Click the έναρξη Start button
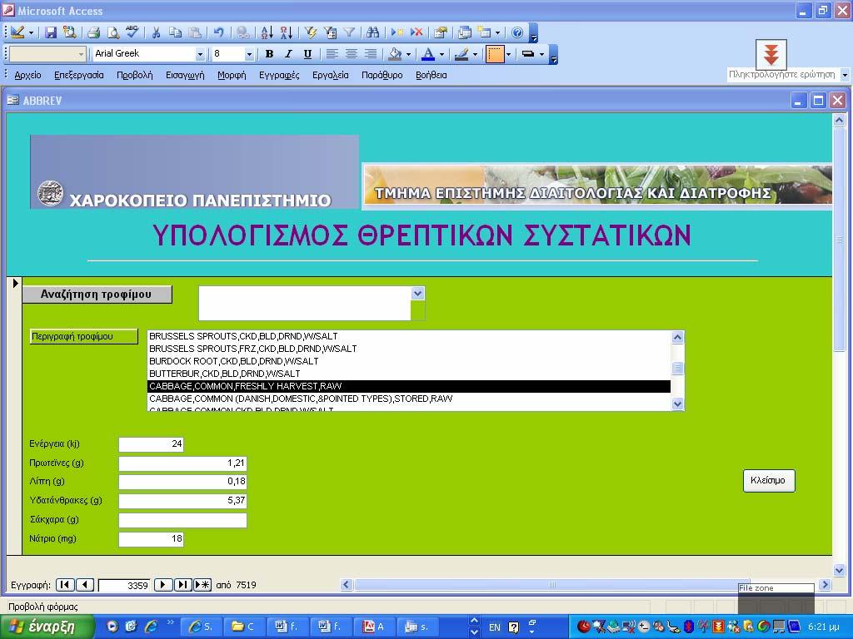The height and width of the screenshot is (639, 853). coord(46,627)
